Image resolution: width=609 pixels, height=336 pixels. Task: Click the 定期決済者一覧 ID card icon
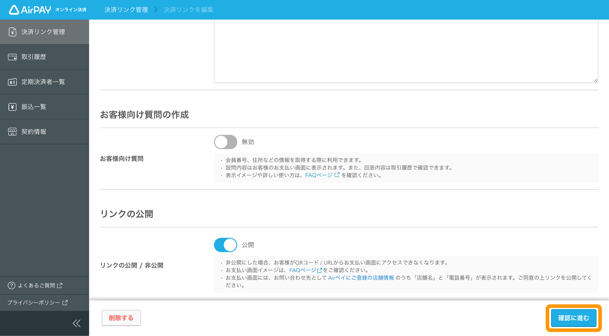click(12, 82)
